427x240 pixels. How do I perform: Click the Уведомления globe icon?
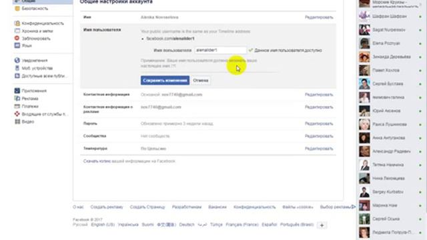[x=17, y=61]
